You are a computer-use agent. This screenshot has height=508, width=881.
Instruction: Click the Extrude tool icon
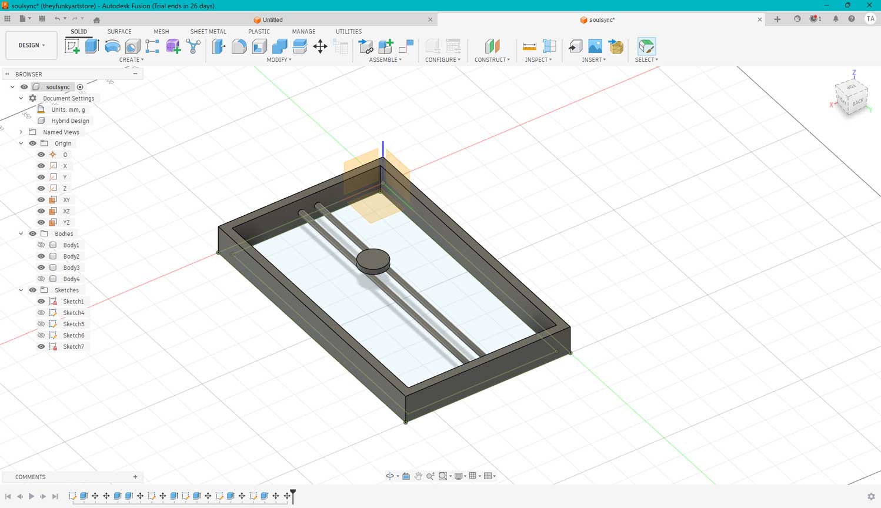coord(92,46)
